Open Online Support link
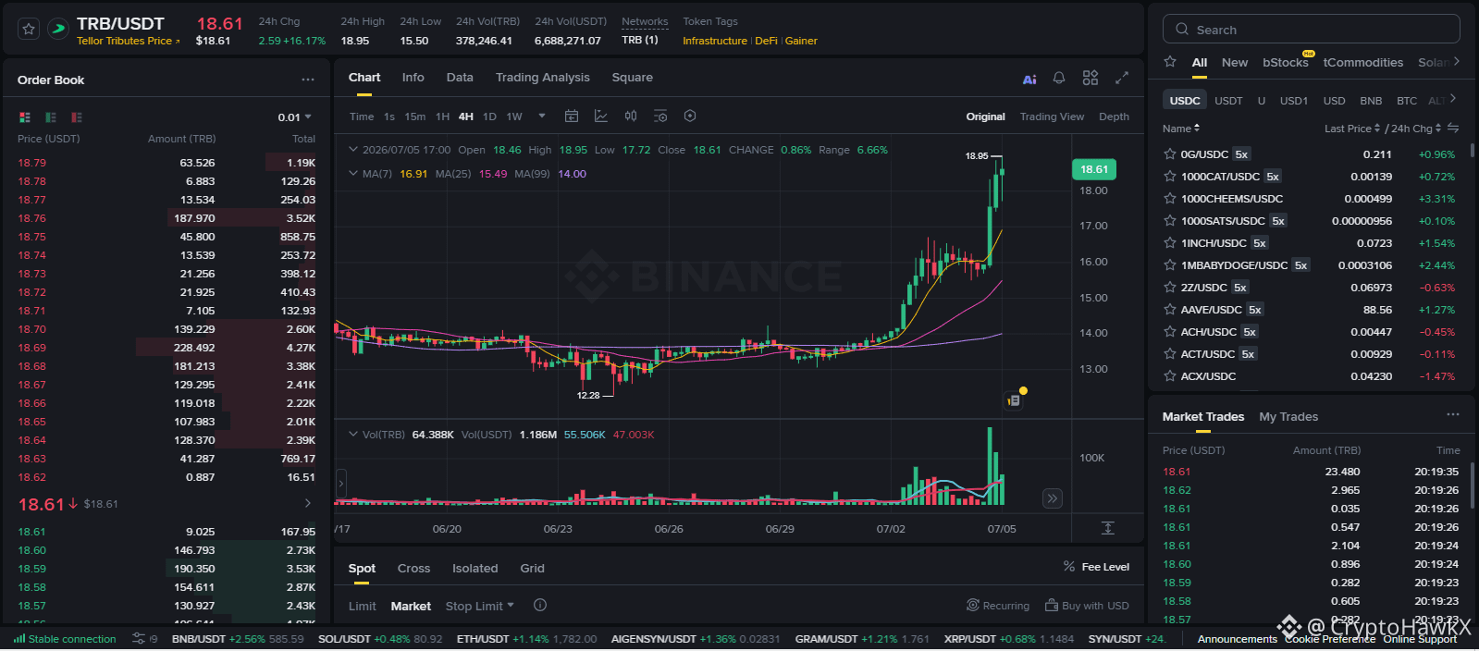 1420,639
